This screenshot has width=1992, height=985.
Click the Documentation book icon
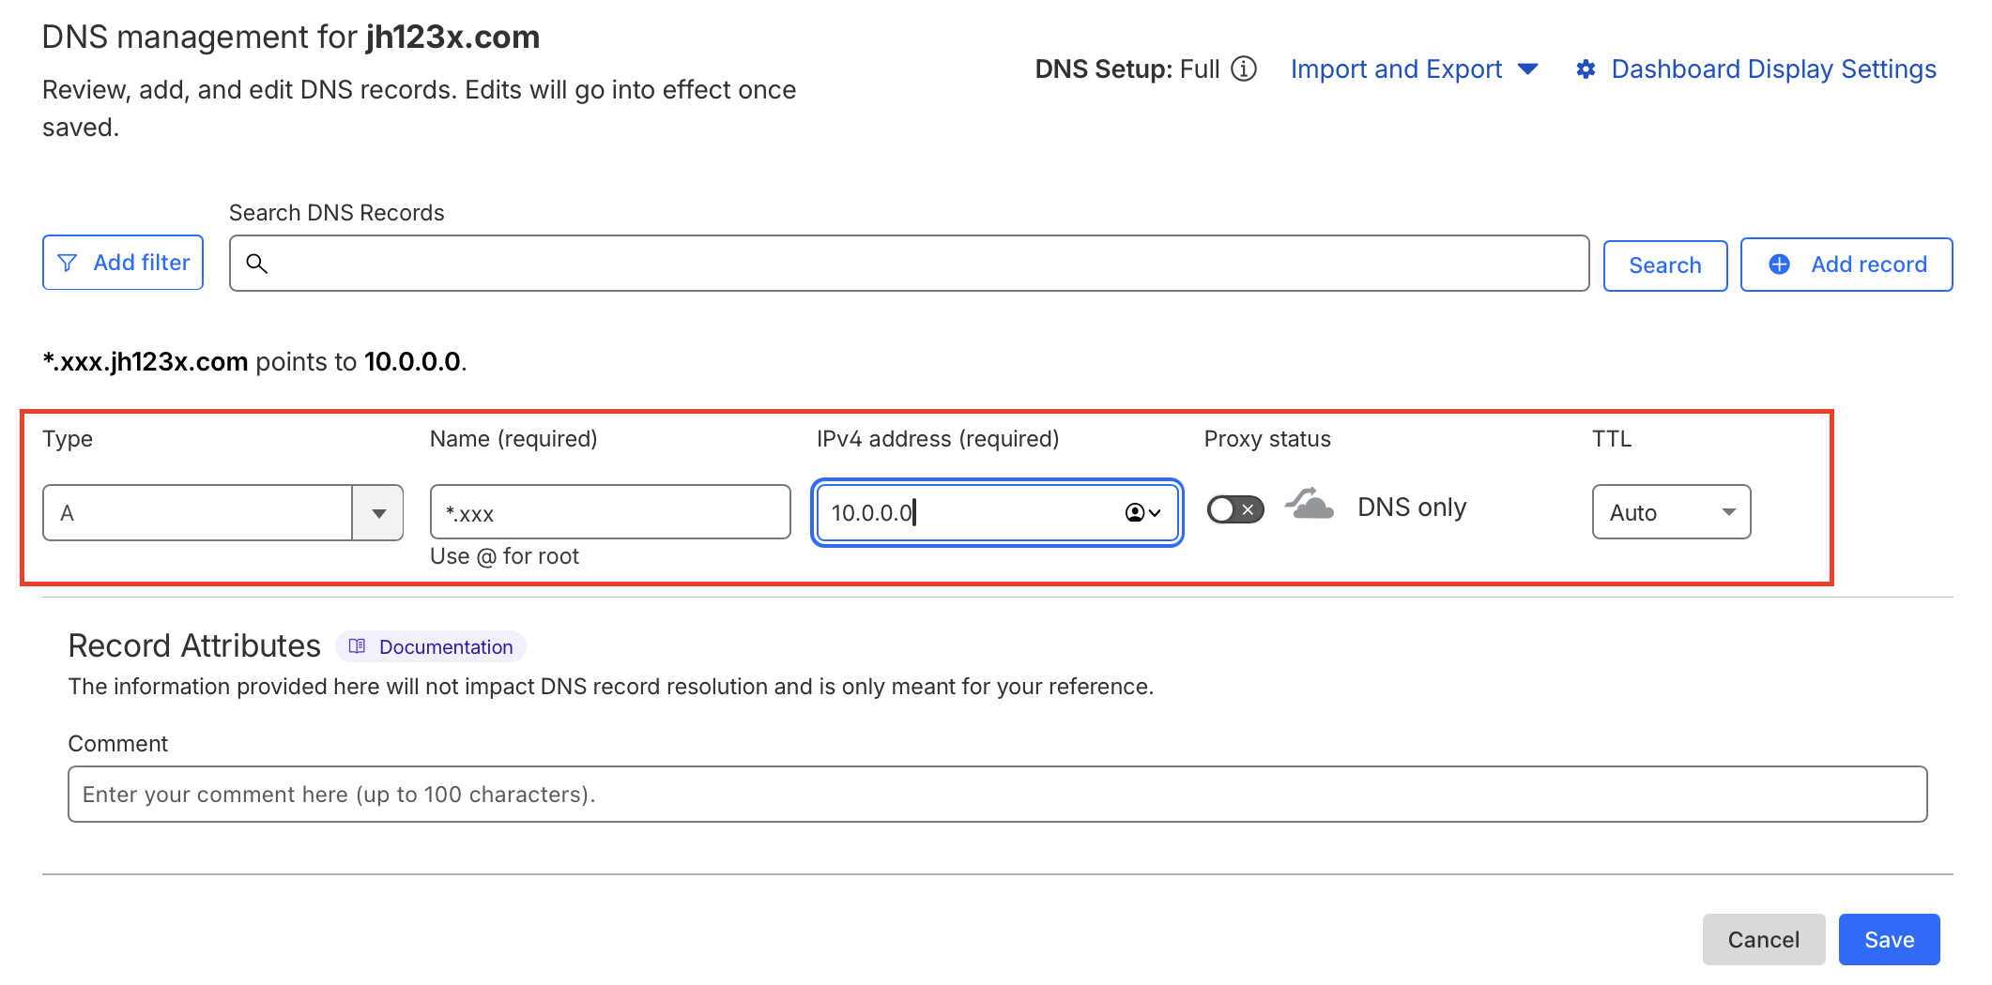357,646
